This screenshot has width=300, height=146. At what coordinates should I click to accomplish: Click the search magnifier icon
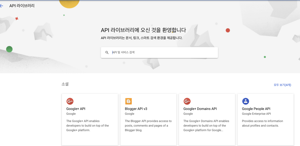tap(107, 52)
